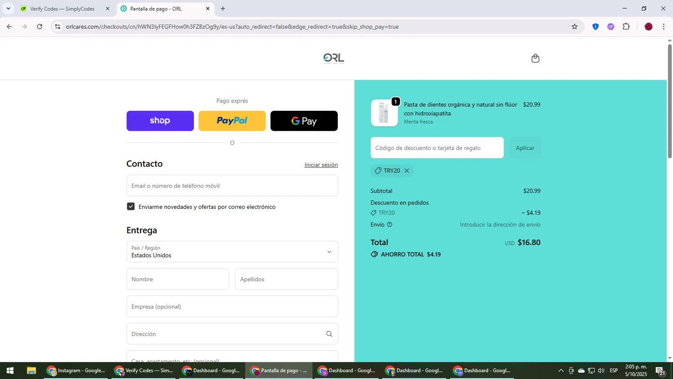This screenshot has height=379, width=673.
Task: Open the volume speaker tray icon
Action: 601,370
